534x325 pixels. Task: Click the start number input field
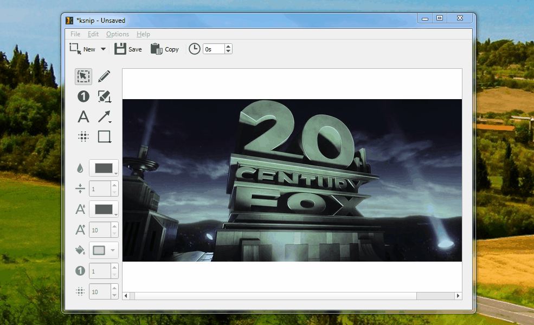pos(100,271)
